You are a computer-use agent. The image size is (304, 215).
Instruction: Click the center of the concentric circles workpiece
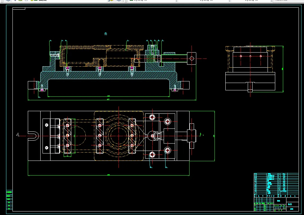click(x=119, y=136)
